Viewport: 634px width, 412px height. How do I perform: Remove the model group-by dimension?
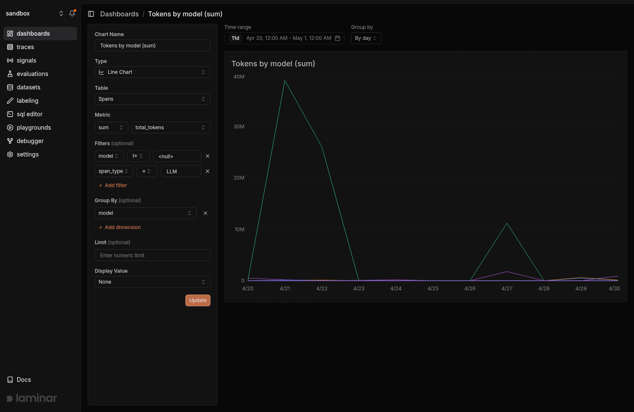[x=205, y=213]
